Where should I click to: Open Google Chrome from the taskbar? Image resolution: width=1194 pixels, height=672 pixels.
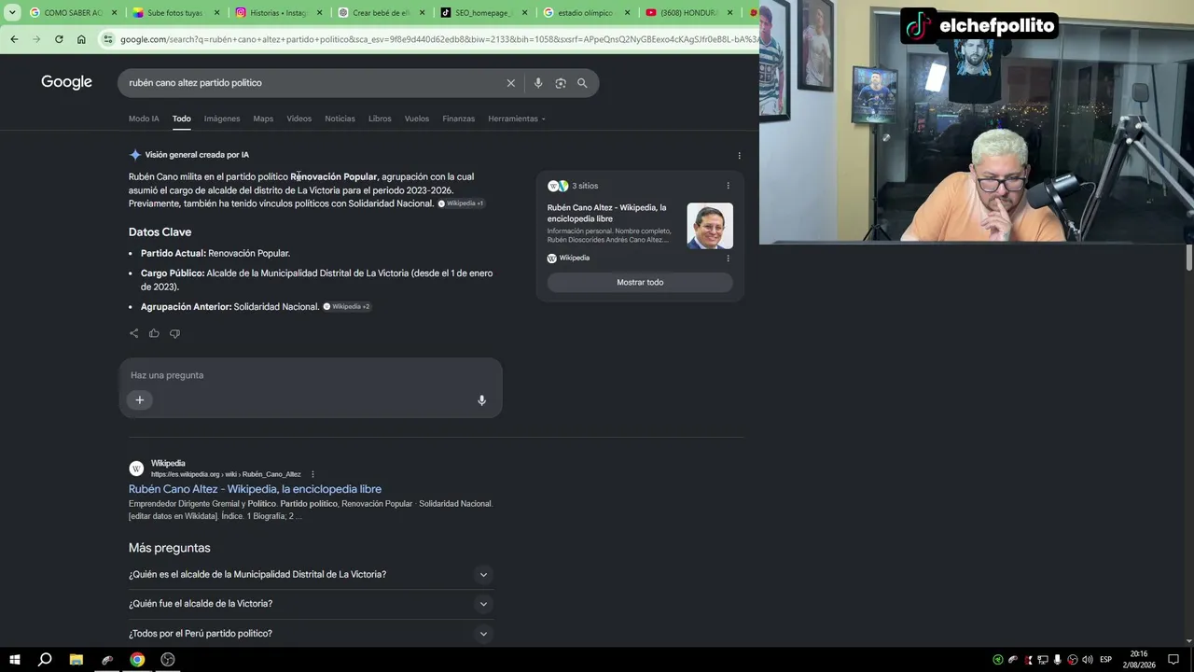point(137,660)
